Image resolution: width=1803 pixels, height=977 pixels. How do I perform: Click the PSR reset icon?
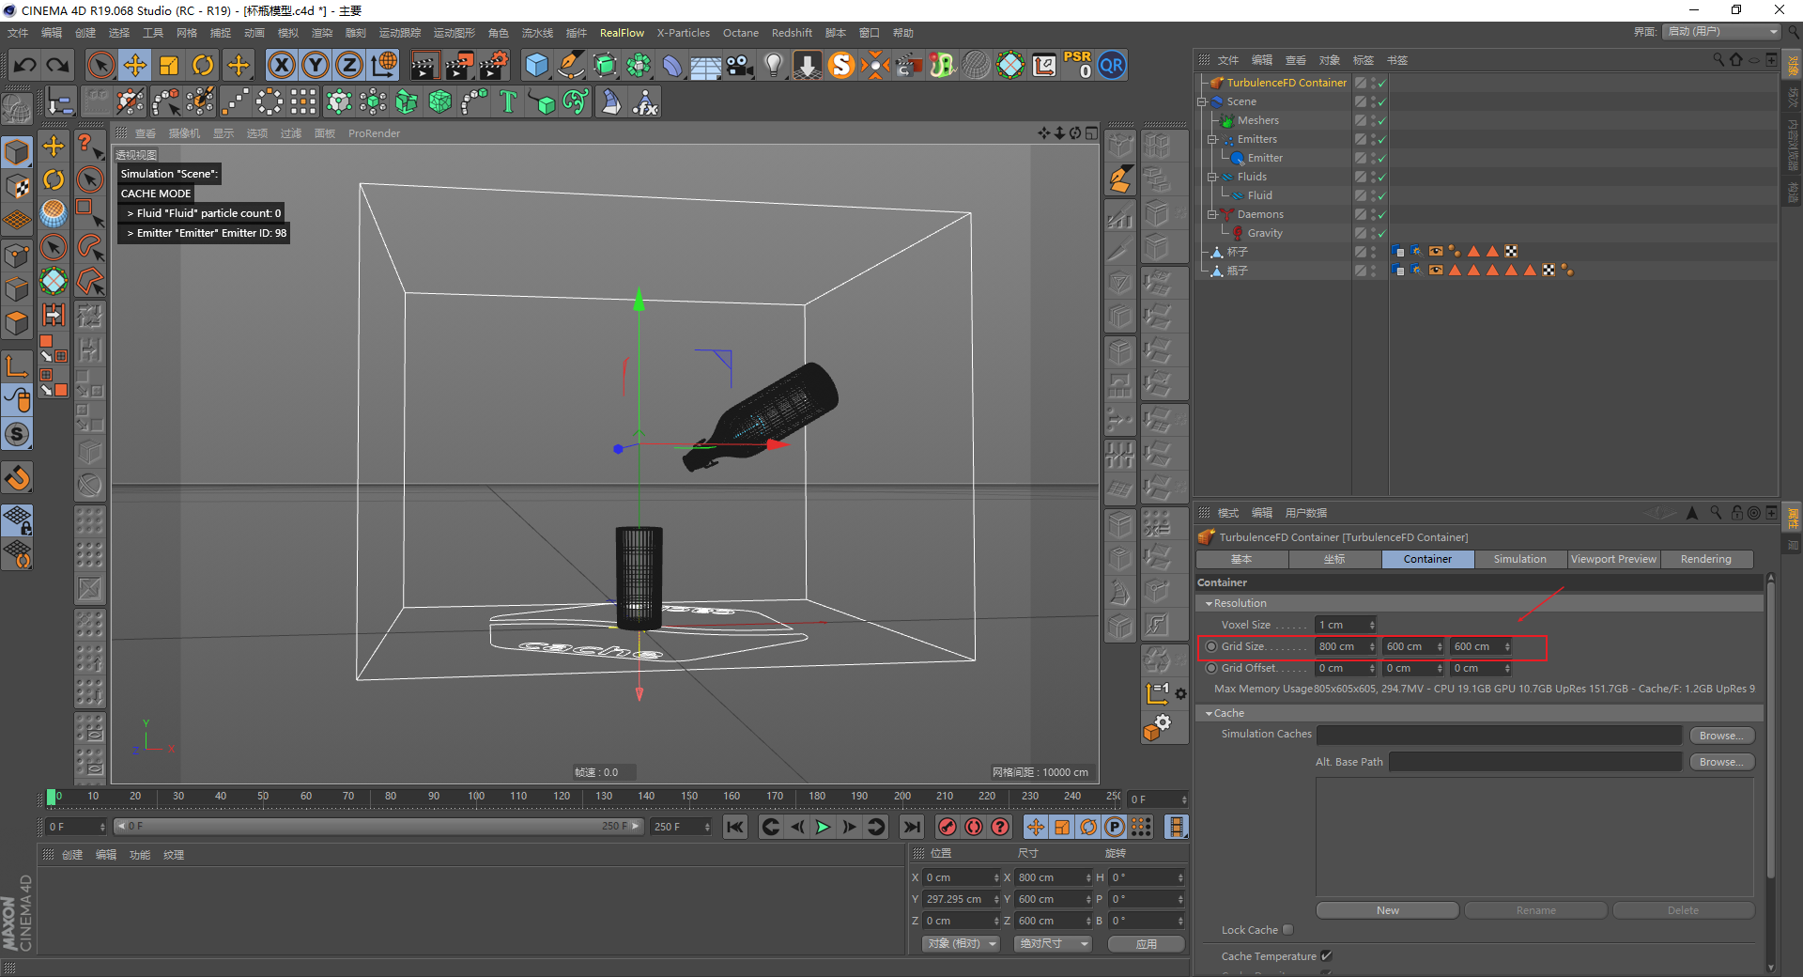[1077, 65]
